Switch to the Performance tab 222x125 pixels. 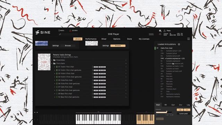(x=91, y=39)
